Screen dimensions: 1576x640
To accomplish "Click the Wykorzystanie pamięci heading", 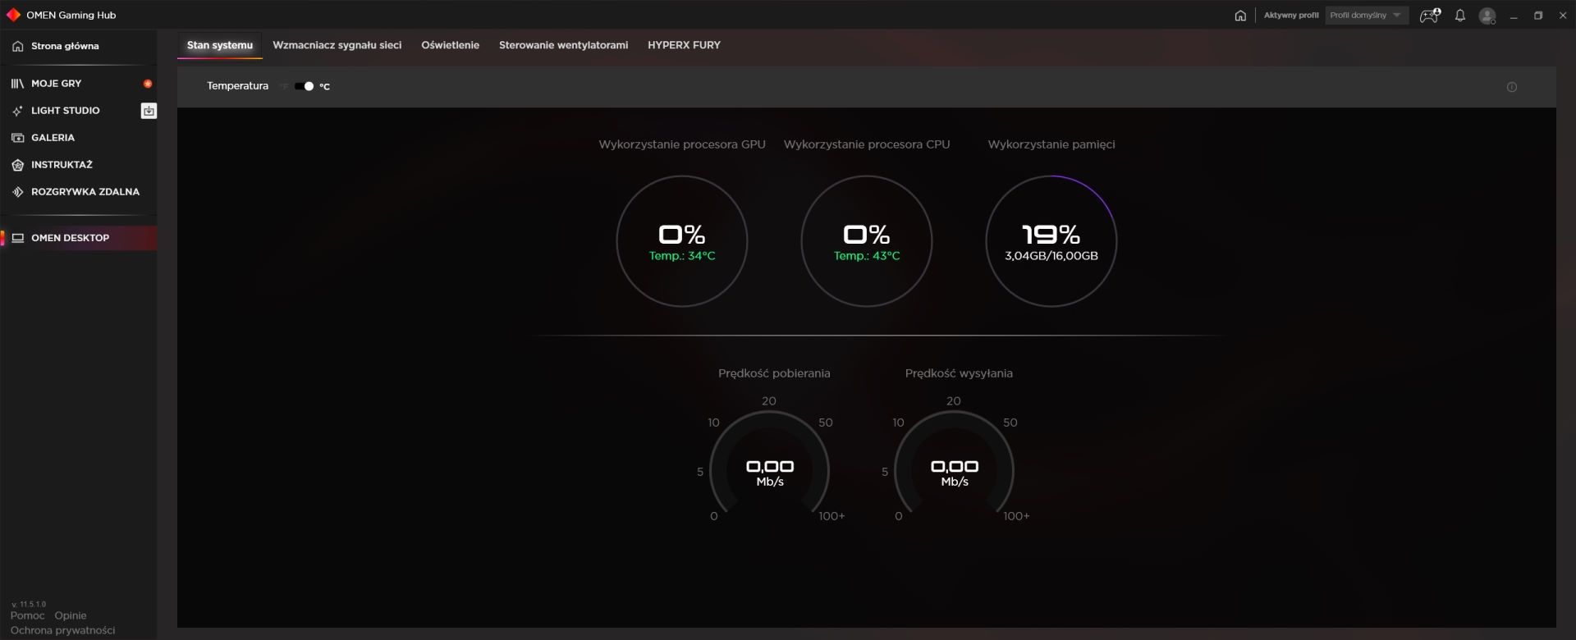I will [1051, 144].
